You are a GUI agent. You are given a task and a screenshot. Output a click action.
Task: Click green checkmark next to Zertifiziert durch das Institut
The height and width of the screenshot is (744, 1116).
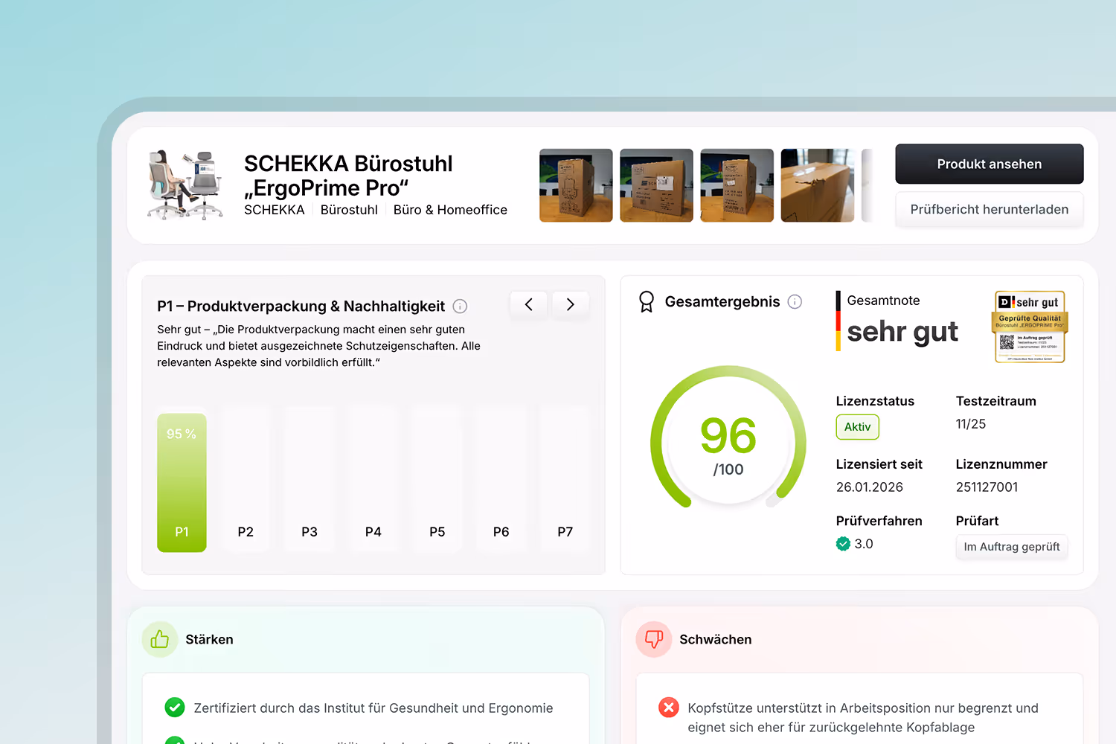click(175, 707)
